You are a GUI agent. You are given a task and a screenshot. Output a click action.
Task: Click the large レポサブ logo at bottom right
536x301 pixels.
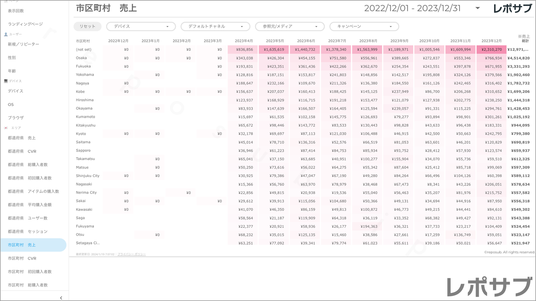click(489, 287)
